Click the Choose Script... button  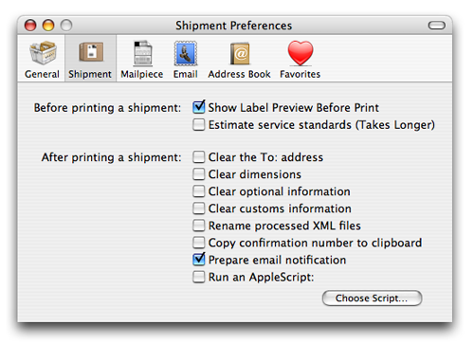372,298
